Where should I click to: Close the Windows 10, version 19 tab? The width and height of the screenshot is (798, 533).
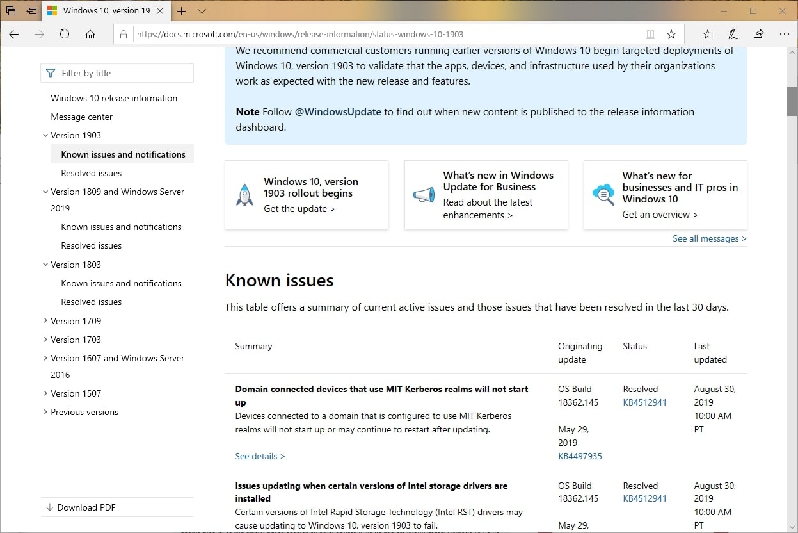(x=160, y=11)
